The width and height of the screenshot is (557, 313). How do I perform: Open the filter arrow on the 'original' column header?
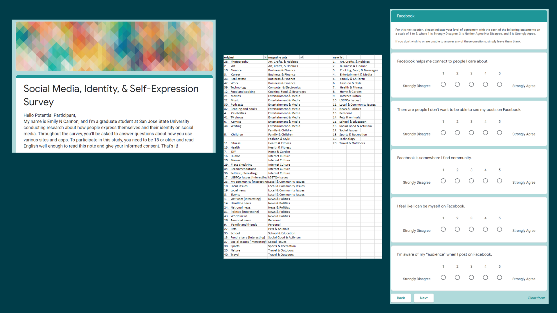[265, 57]
